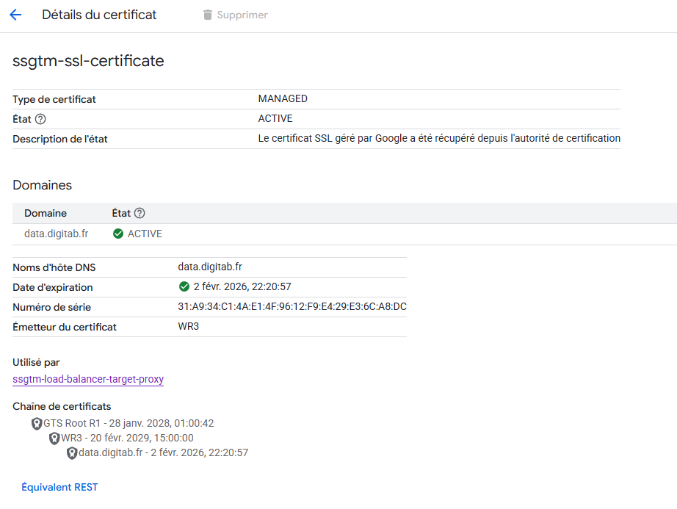The width and height of the screenshot is (677, 509).
Task: Click the Utilisé par label
Action: click(36, 363)
